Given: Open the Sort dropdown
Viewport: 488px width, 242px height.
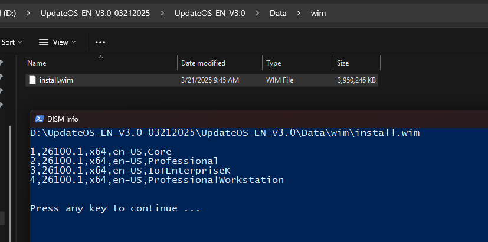Looking at the screenshot, I should pyautogui.click(x=12, y=42).
